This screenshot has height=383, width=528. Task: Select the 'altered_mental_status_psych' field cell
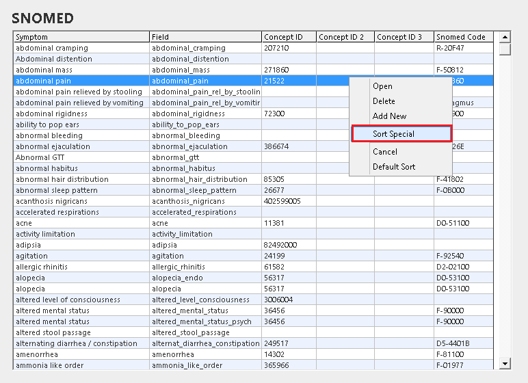click(205, 321)
